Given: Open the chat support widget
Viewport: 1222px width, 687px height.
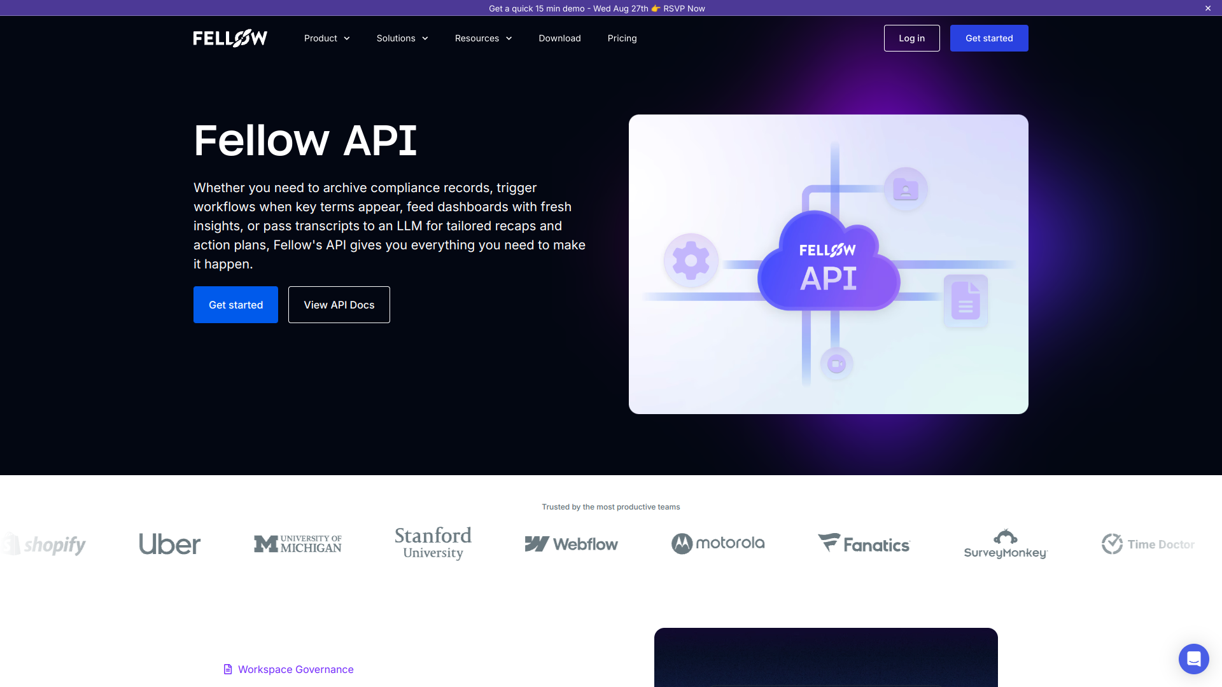Looking at the screenshot, I should coord(1193,659).
